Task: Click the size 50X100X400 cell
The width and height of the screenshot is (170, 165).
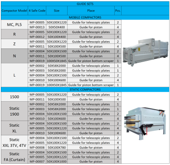Action: coord(57,37)
